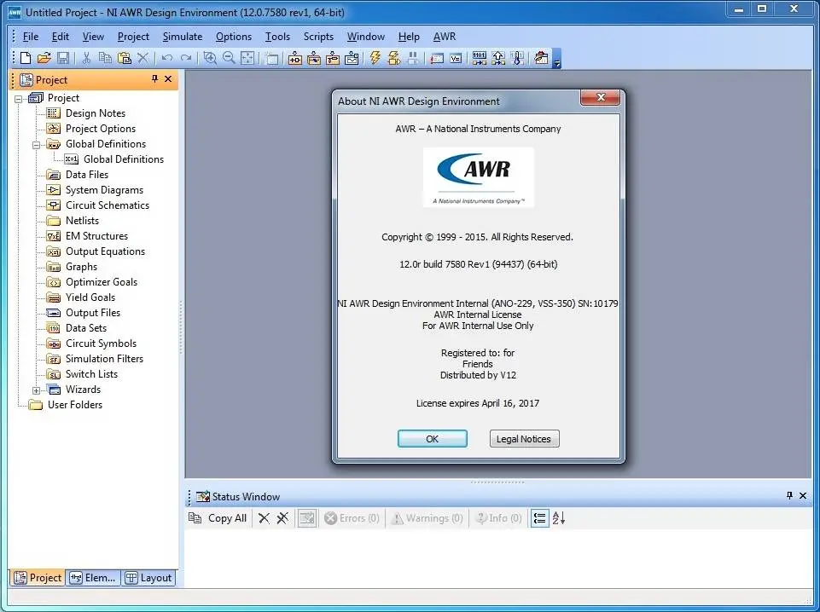
Task: Select Graphs in project tree
Action: pos(81,267)
